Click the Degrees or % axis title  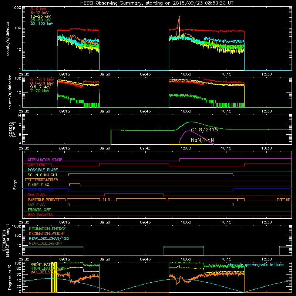[x=10, y=277]
